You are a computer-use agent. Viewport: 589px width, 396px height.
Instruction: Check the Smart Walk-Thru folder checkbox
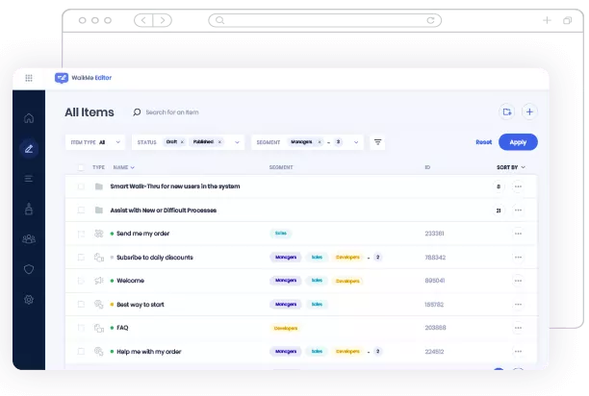coord(81,186)
